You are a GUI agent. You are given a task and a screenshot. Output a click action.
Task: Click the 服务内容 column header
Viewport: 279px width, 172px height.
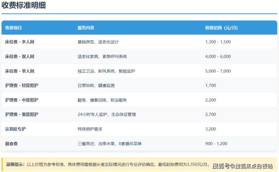click(x=86, y=28)
